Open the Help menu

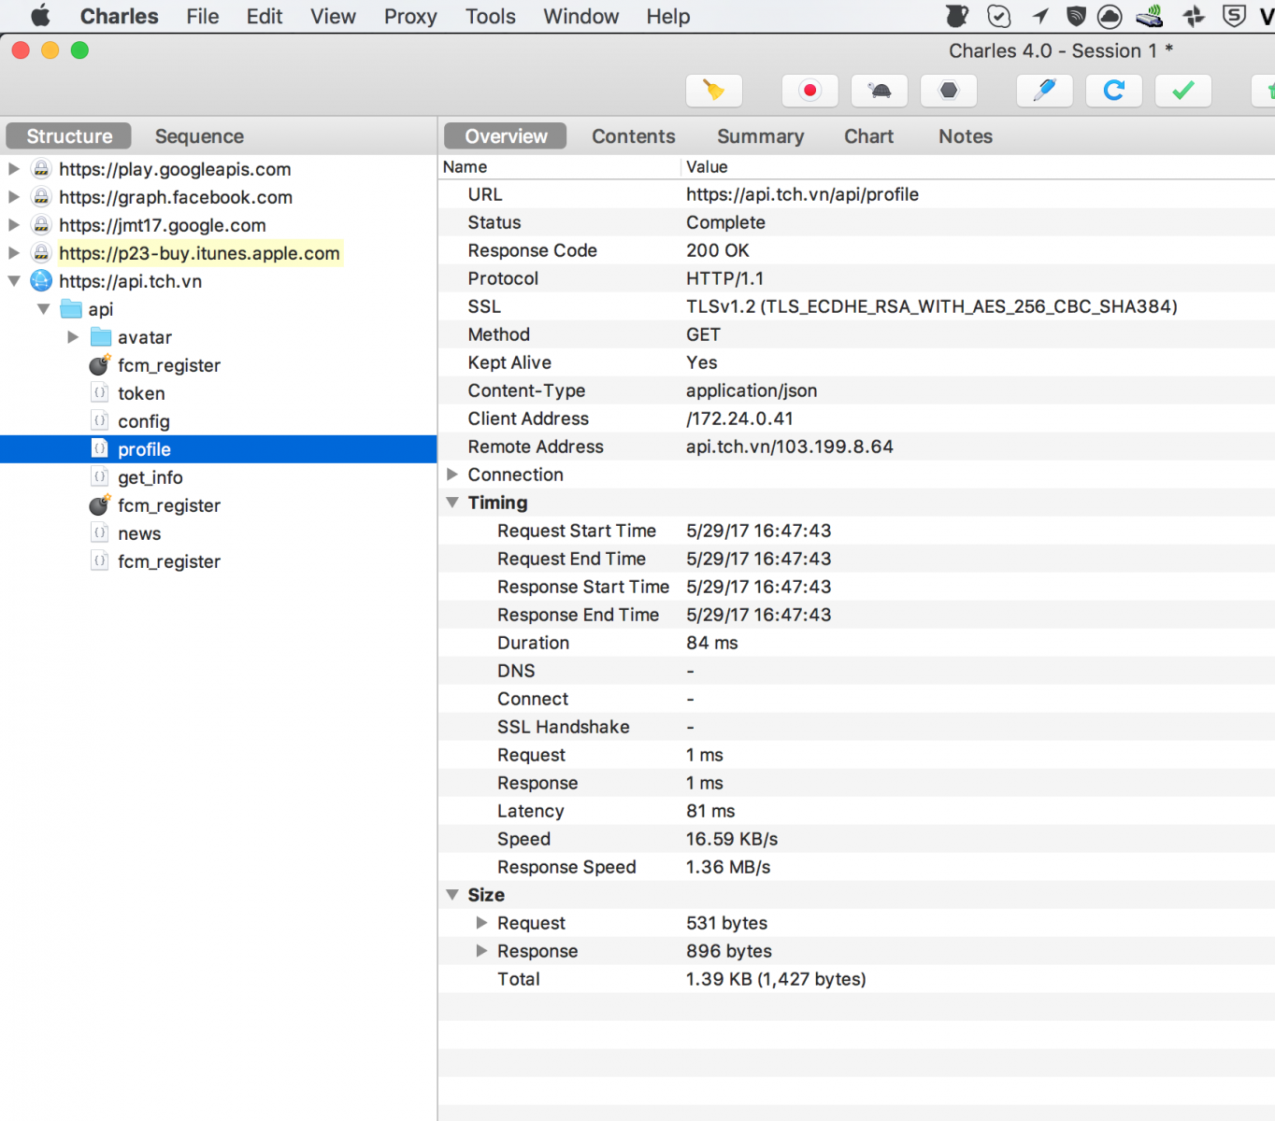[x=668, y=16]
